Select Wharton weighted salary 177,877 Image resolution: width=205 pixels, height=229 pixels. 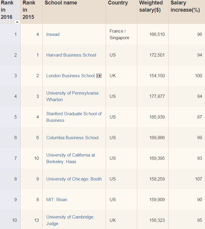pos(157,96)
